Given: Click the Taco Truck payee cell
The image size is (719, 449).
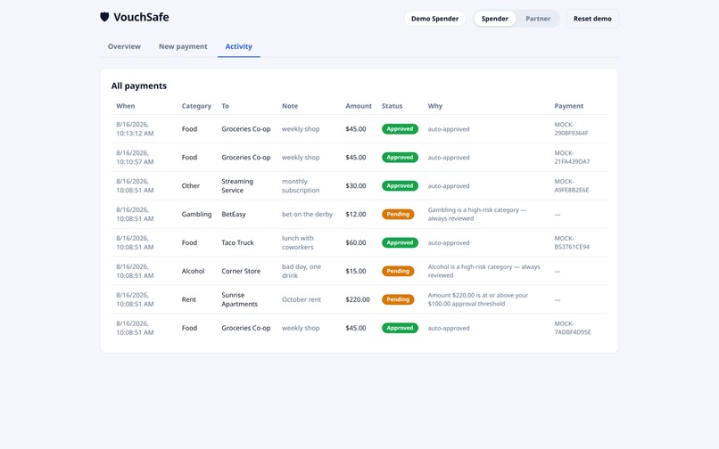Looking at the screenshot, I should (237, 242).
